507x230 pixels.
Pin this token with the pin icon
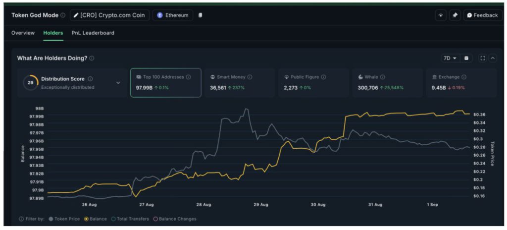coord(455,15)
